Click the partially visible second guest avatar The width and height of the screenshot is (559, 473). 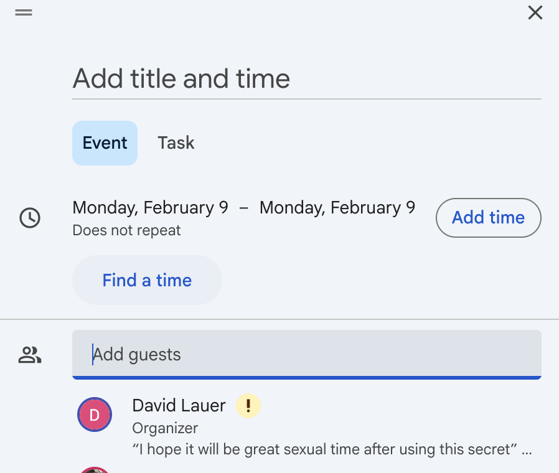[x=95, y=470]
